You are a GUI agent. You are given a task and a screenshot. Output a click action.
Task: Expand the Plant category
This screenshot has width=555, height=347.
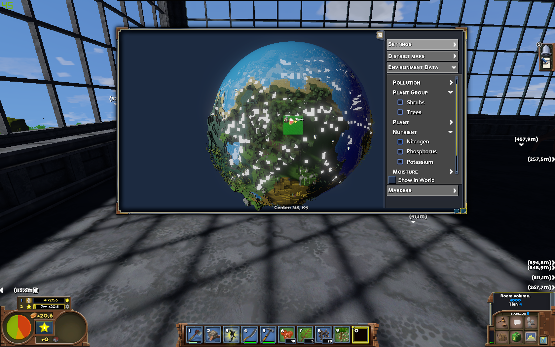click(422, 122)
